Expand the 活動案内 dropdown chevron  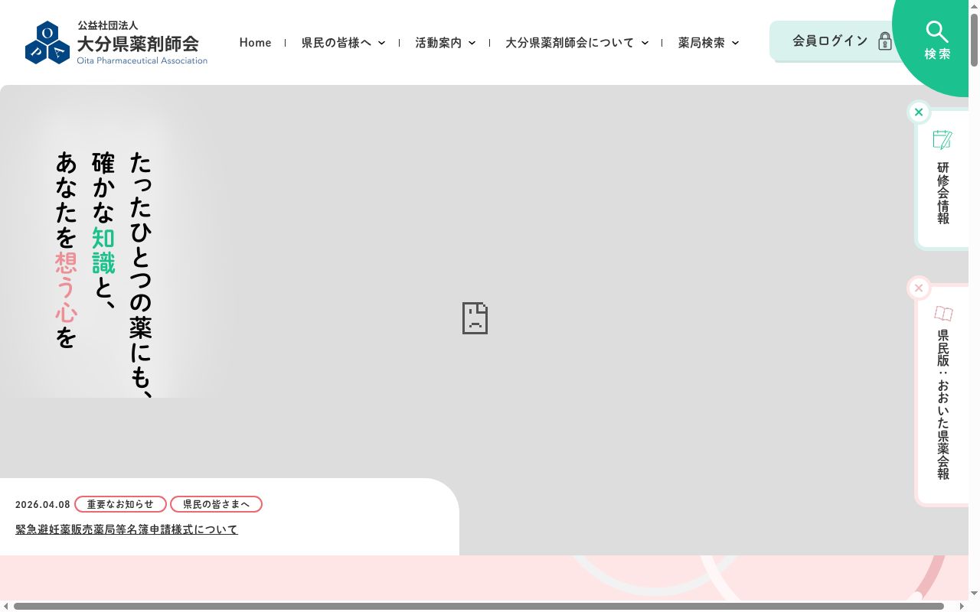pos(472,43)
